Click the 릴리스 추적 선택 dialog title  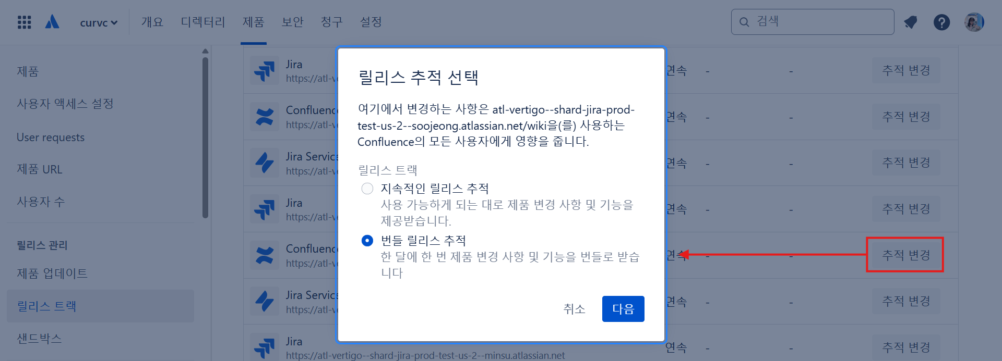[x=418, y=78]
